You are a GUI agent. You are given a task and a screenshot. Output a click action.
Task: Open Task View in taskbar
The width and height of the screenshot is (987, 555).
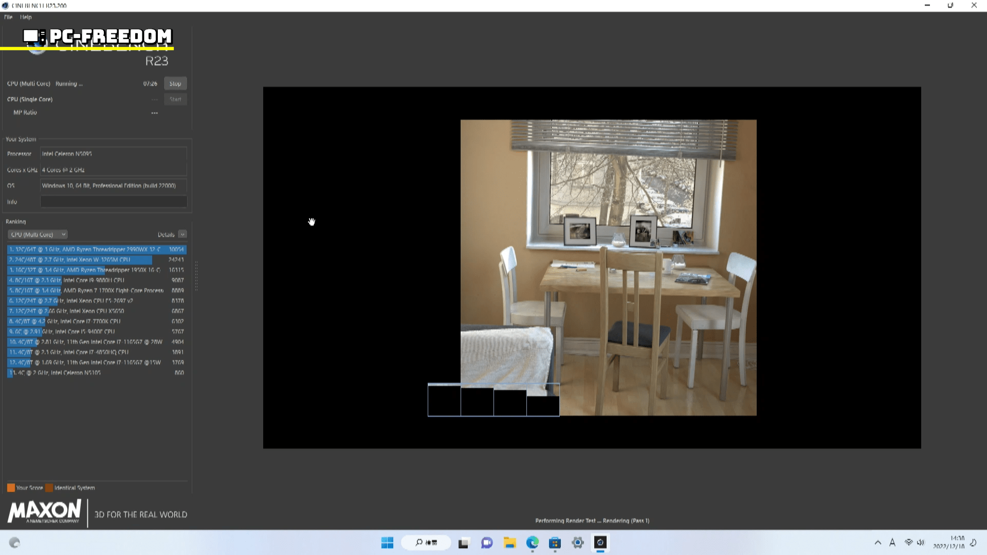464,543
